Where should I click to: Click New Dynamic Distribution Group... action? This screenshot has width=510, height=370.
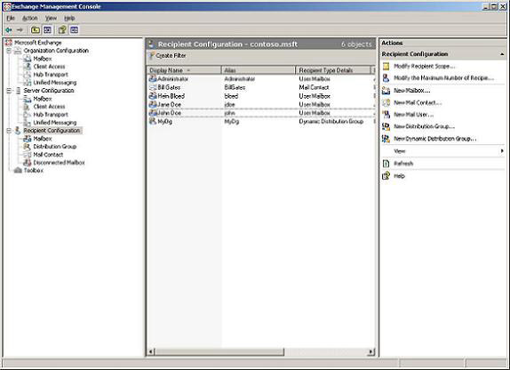click(x=435, y=139)
